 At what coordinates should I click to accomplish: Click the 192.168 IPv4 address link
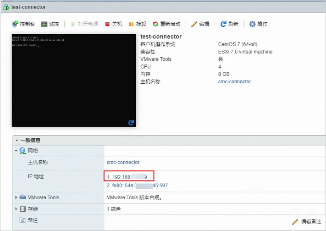coord(130,177)
